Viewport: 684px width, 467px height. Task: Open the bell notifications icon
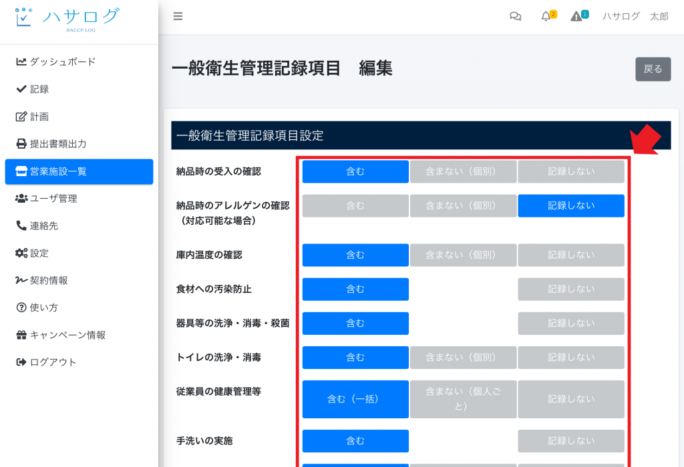click(x=546, y=17)
